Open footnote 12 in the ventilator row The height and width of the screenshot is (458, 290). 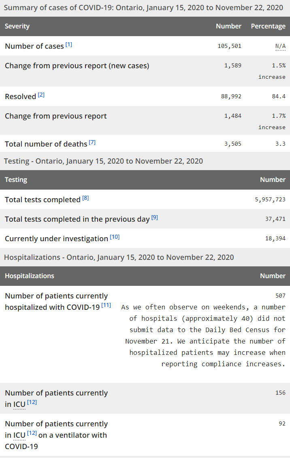coord(32,433)
